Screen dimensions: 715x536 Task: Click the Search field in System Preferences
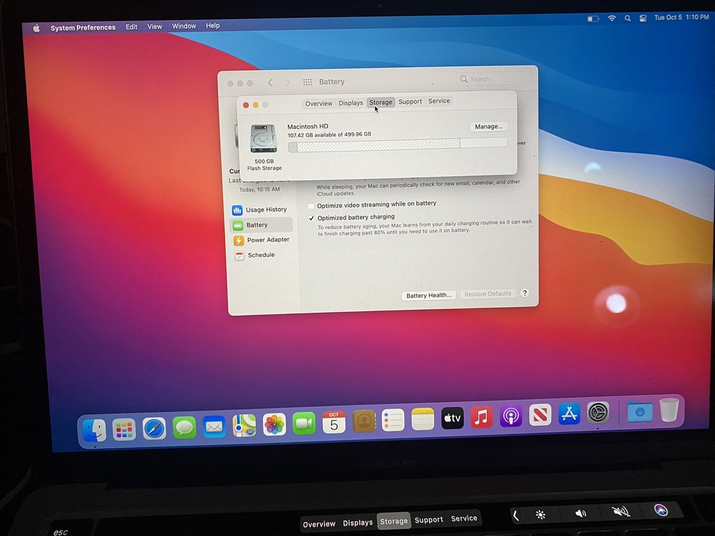click(495, 79)
